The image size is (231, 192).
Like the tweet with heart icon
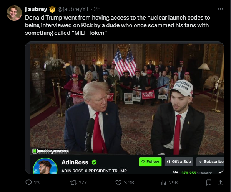click(x=118, y=182)
